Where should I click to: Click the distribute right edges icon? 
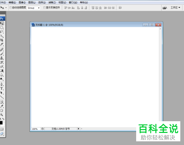113,8
